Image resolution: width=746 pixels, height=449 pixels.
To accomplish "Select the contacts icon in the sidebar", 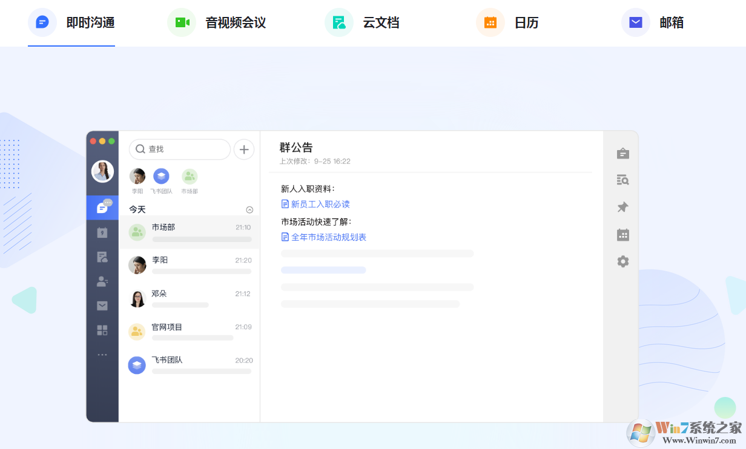I will click(102, 281).
